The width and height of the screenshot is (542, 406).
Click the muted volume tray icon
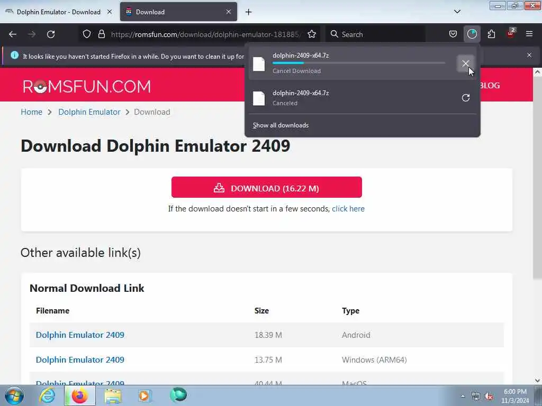(489, 396)
